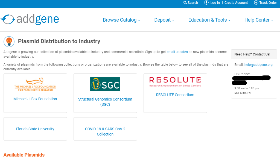Open the Track Order link

click(x=268, y=3)
